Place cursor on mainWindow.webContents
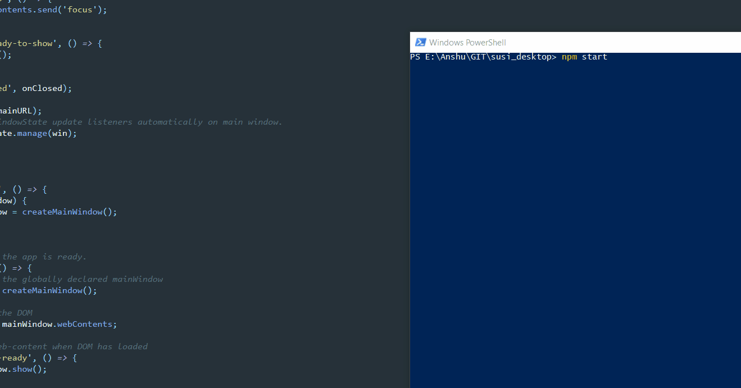Screen dimensions: 741x388 coord(60,324)
